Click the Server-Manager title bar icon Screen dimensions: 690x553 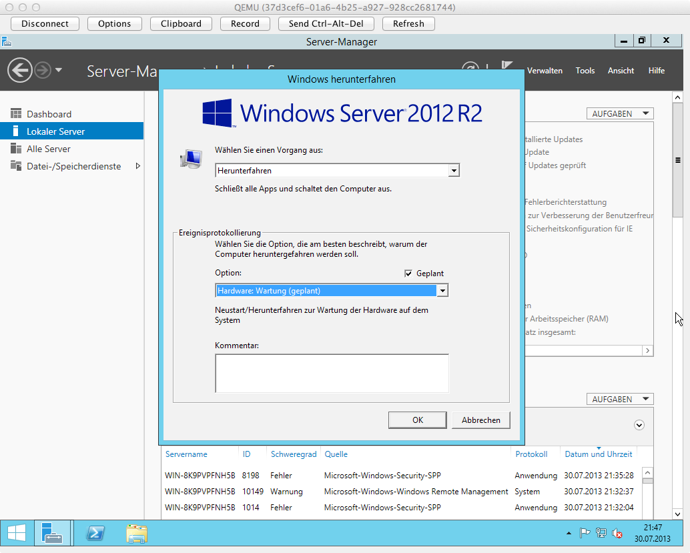(6, 42)
